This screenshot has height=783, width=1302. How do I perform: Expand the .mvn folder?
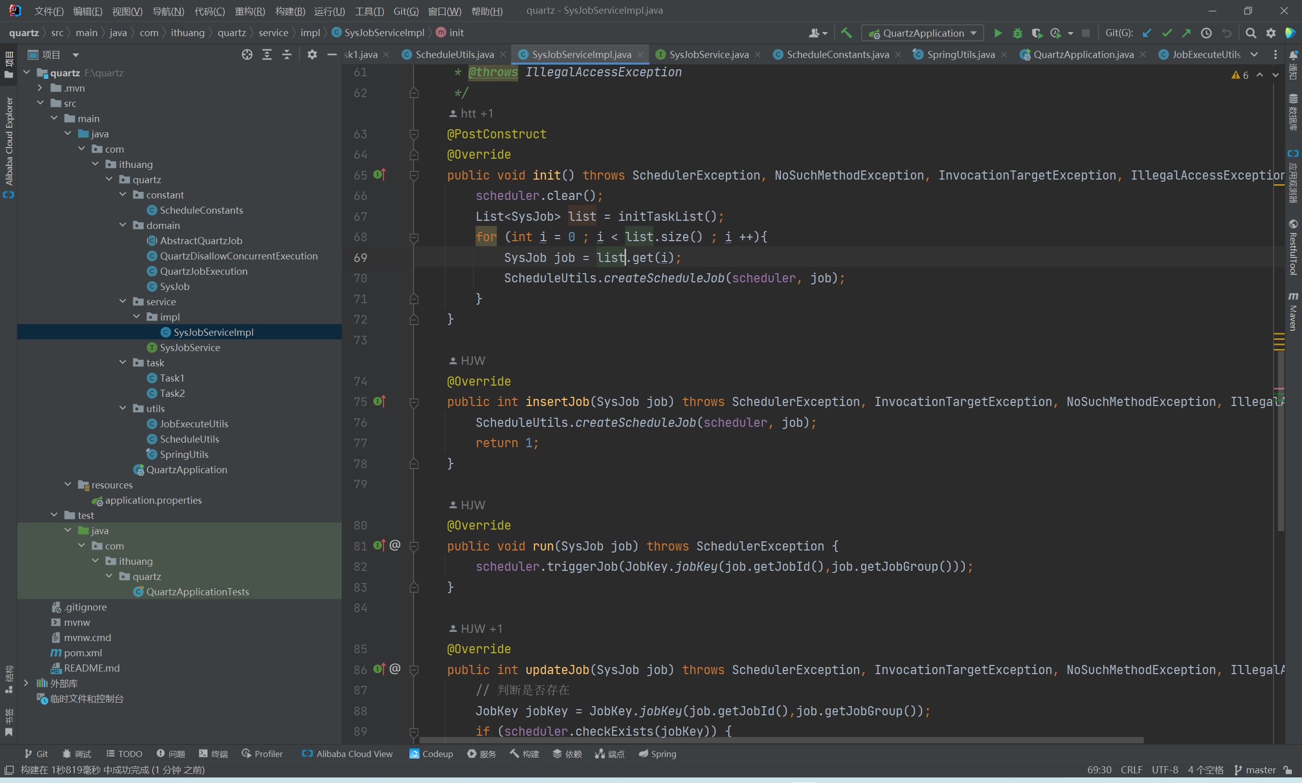click(40, 88)
